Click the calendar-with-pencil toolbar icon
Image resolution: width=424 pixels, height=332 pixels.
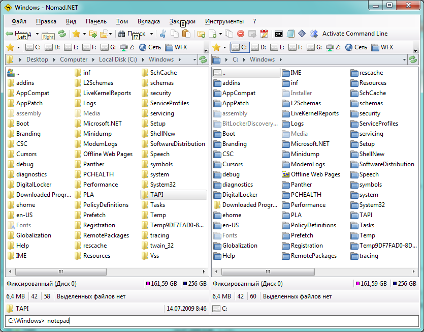coord(264,34)
